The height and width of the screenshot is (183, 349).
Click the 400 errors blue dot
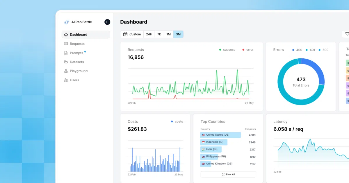(293, 50)
